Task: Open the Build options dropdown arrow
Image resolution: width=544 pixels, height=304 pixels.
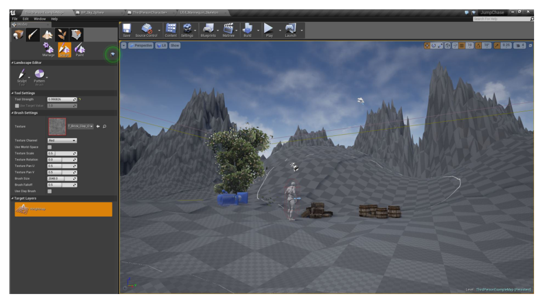Action: [x=258, y=30]
